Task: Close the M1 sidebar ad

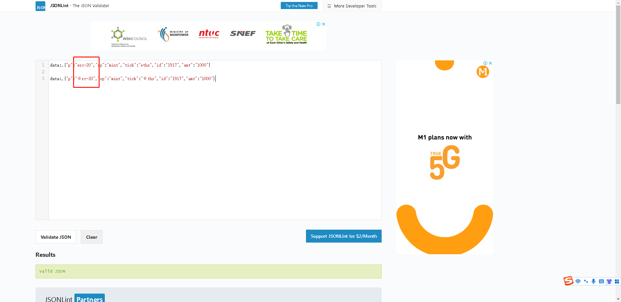Action: (490, 63)
